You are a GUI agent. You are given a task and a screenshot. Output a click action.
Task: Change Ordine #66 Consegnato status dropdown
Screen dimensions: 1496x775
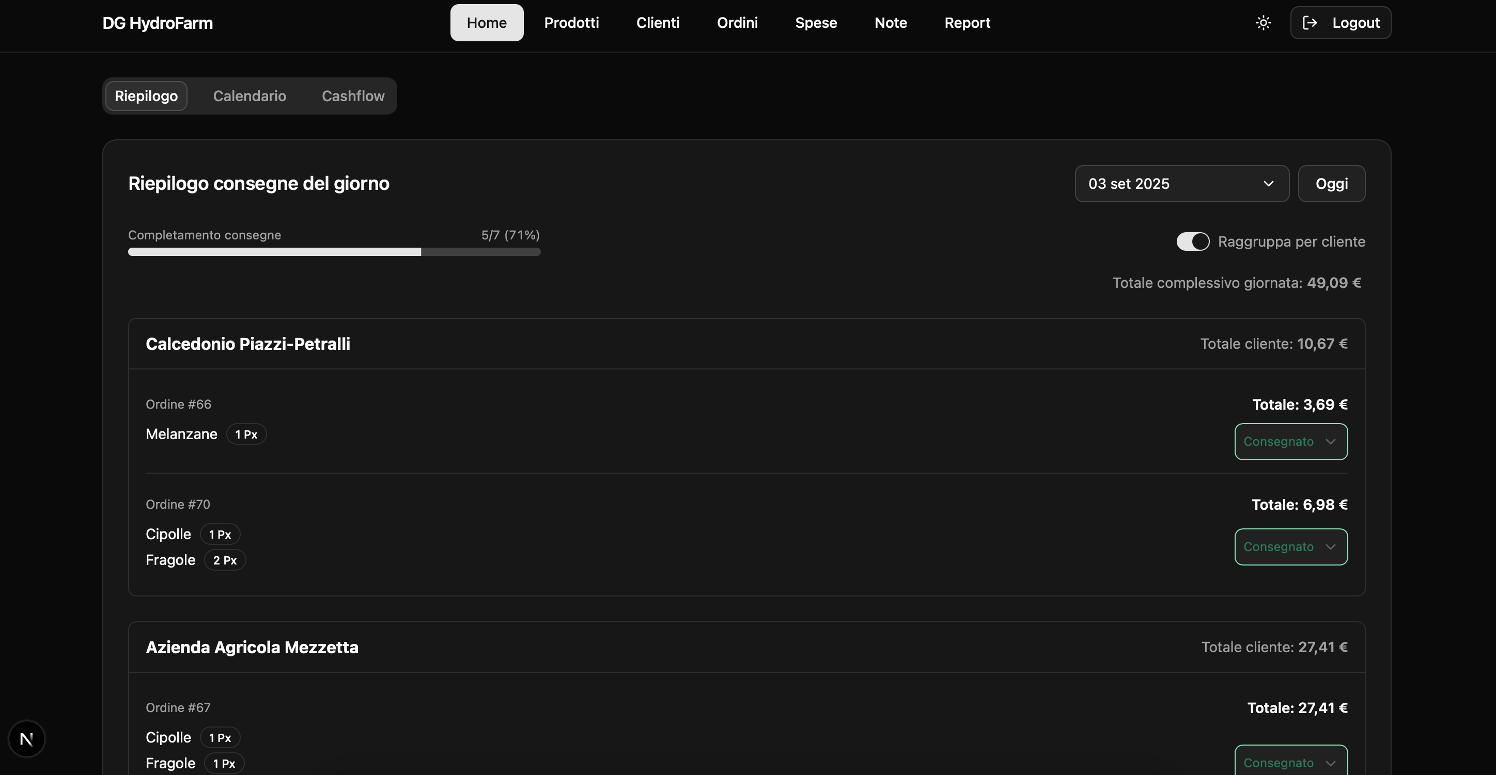(x=1290, y=442)
